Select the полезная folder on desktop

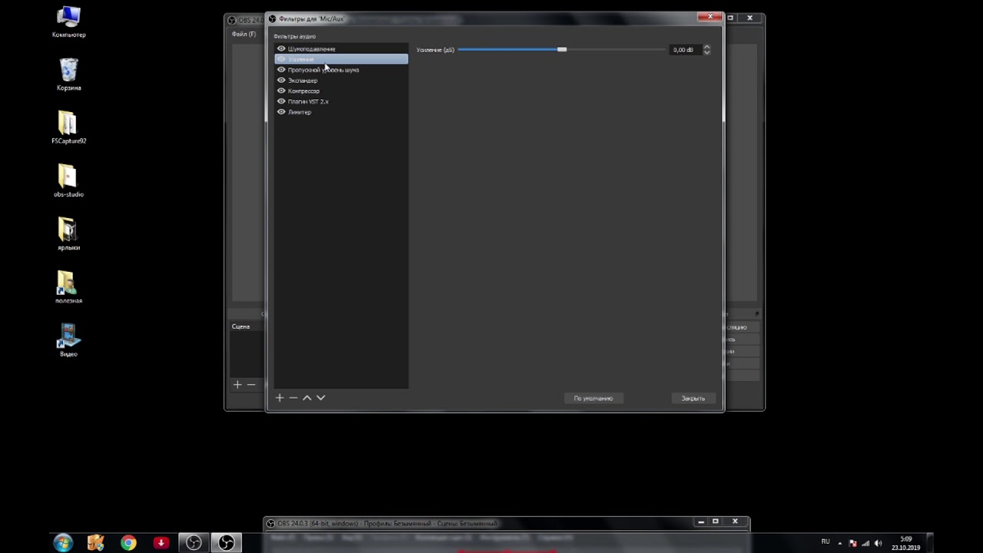pyautogui.click(x=68, y=287)
